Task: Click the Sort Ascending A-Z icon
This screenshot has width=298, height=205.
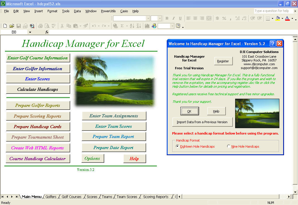Action: click(132, 26)
